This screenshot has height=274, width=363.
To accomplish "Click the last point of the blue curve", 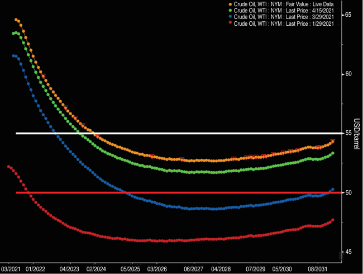I will 333,190.
